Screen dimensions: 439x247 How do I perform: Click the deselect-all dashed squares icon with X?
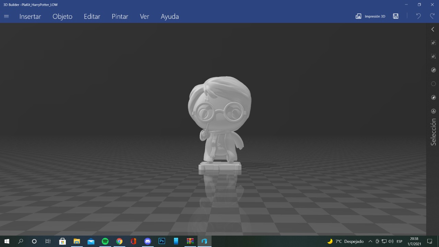(434, 56)
